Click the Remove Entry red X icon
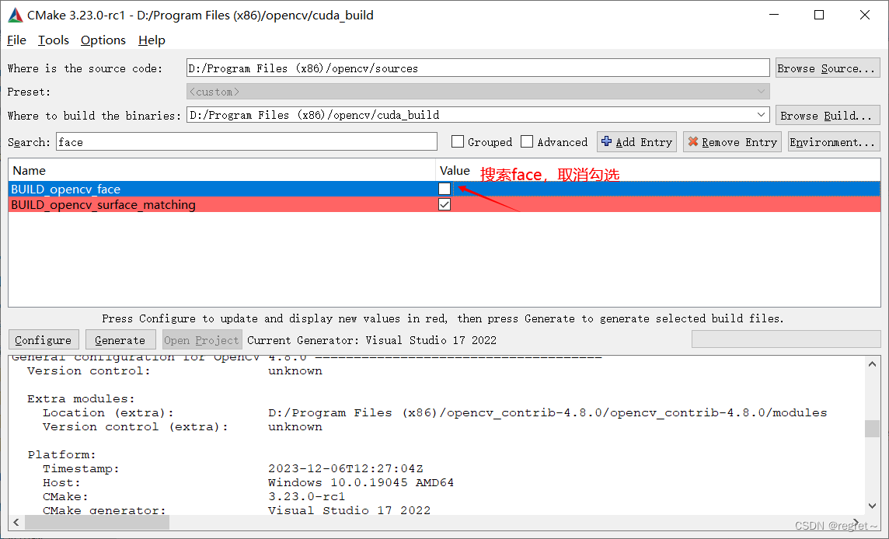The width and height of the screenshot is (889, 539). tap(695, 141)
